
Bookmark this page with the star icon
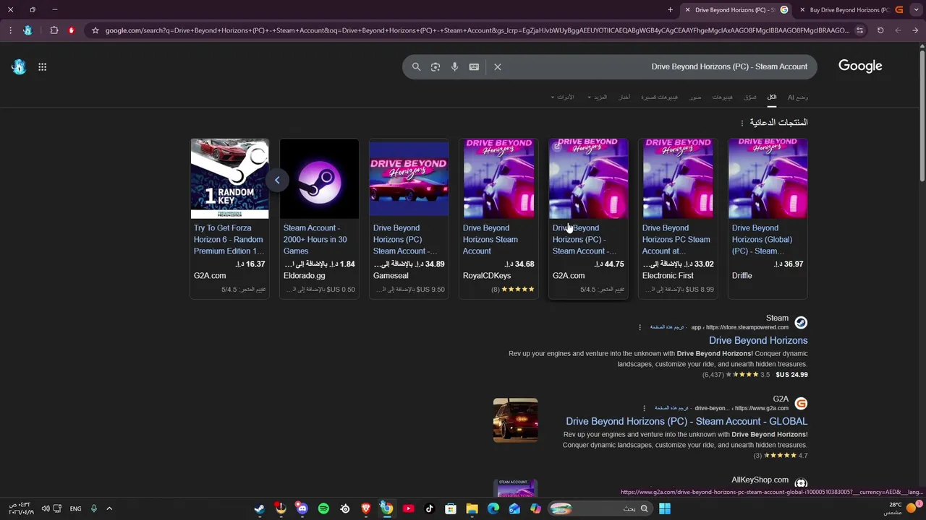(95, 30)
